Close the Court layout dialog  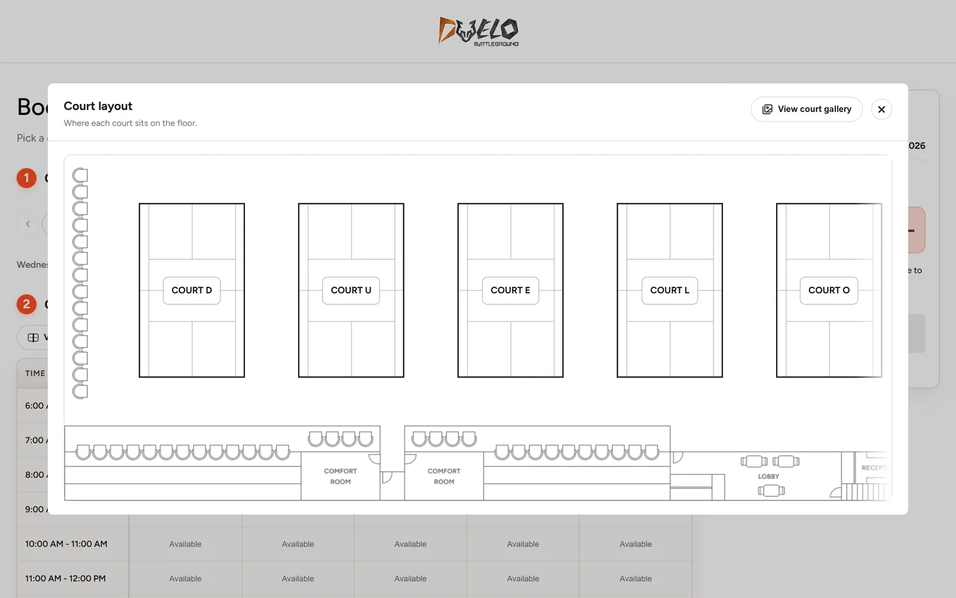point(881,109)
